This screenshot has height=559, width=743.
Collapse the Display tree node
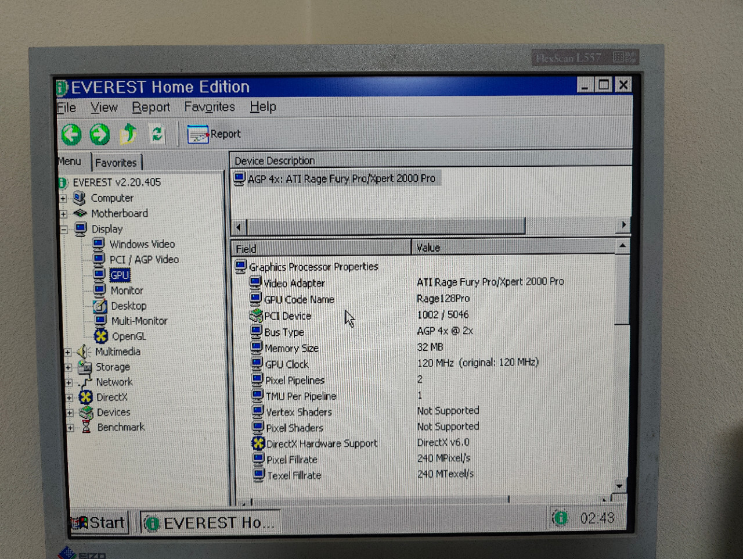tap(64, 230)
